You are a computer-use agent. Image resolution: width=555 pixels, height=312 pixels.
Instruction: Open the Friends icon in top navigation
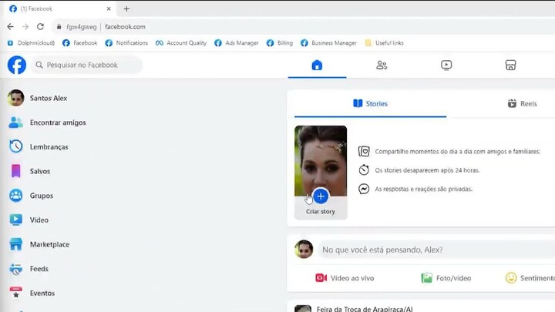point(382,65)
